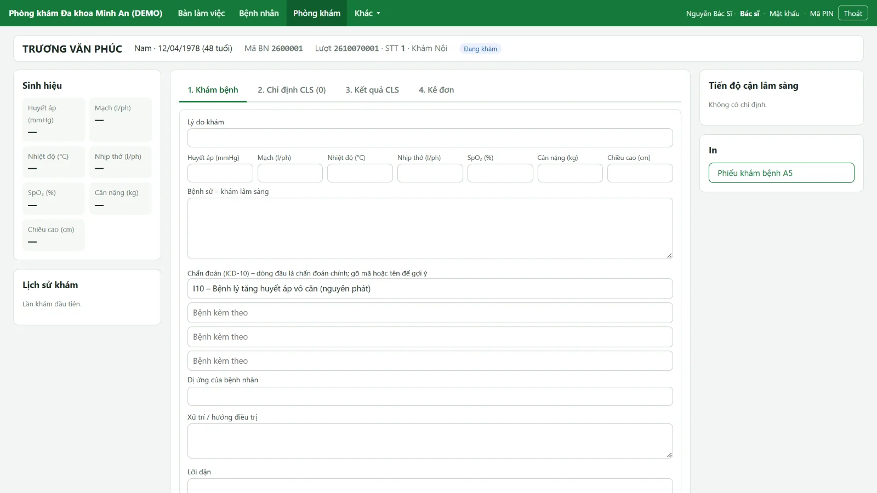Click the Lịch sử khám heading
The height and width of the screenshot is (493, 877).
[50, 285]
